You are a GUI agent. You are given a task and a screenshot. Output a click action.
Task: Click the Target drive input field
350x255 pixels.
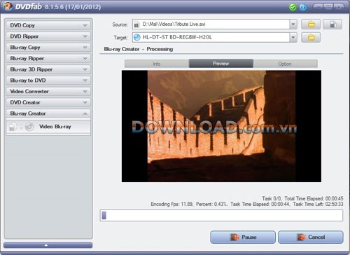coord(211,37)
